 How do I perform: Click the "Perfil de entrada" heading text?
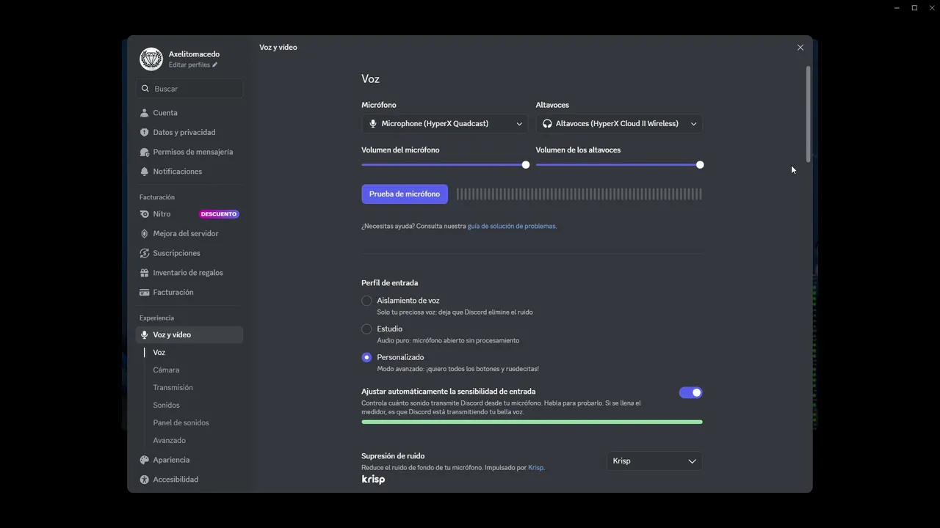pyautogui.click(x=389, y=283)
